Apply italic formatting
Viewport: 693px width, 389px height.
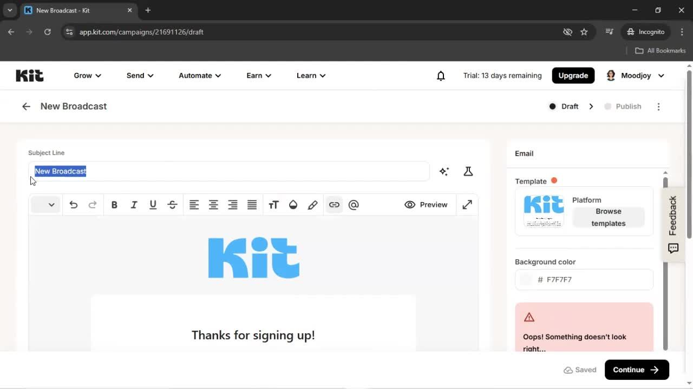(134, 205)
